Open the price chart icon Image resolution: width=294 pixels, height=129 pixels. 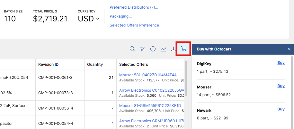(163, 49)
